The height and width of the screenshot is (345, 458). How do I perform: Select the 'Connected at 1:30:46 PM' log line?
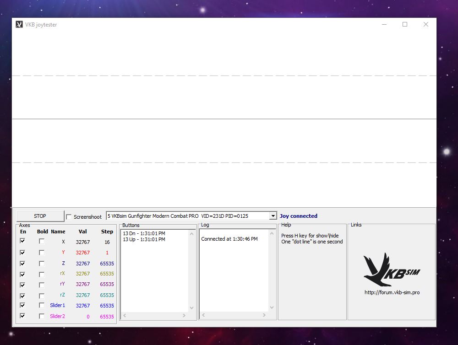(x=229, y=239)
